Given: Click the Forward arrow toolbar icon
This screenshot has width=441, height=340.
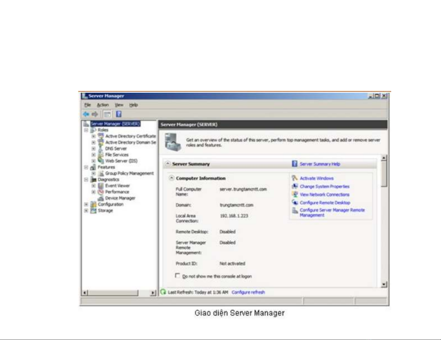Looking at the screenshot, I should [95, 114].
